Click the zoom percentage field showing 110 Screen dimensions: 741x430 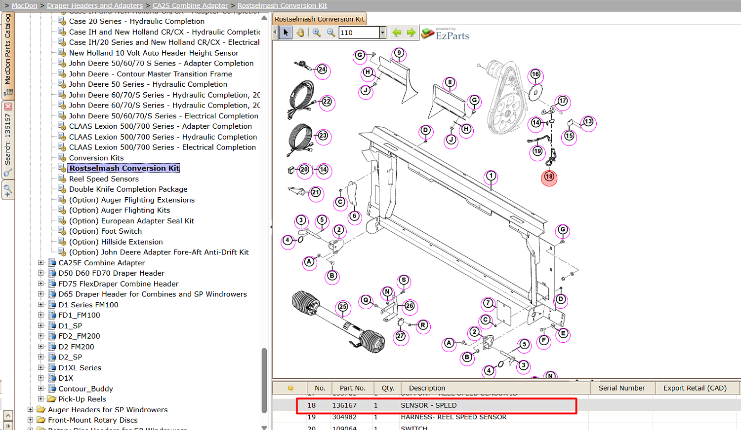pyautogui.click(x=359, y=33)
